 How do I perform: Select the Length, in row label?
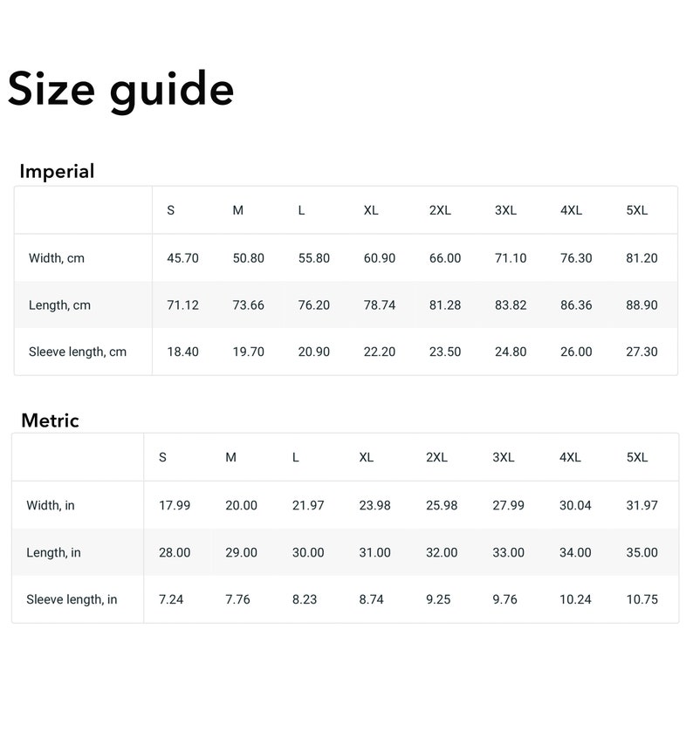click(53, 552)
